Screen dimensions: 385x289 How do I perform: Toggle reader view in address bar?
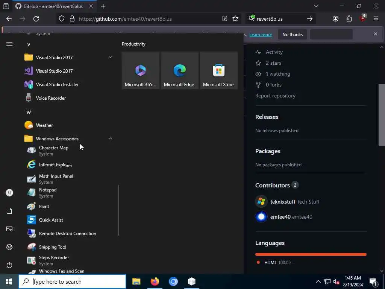225,19
